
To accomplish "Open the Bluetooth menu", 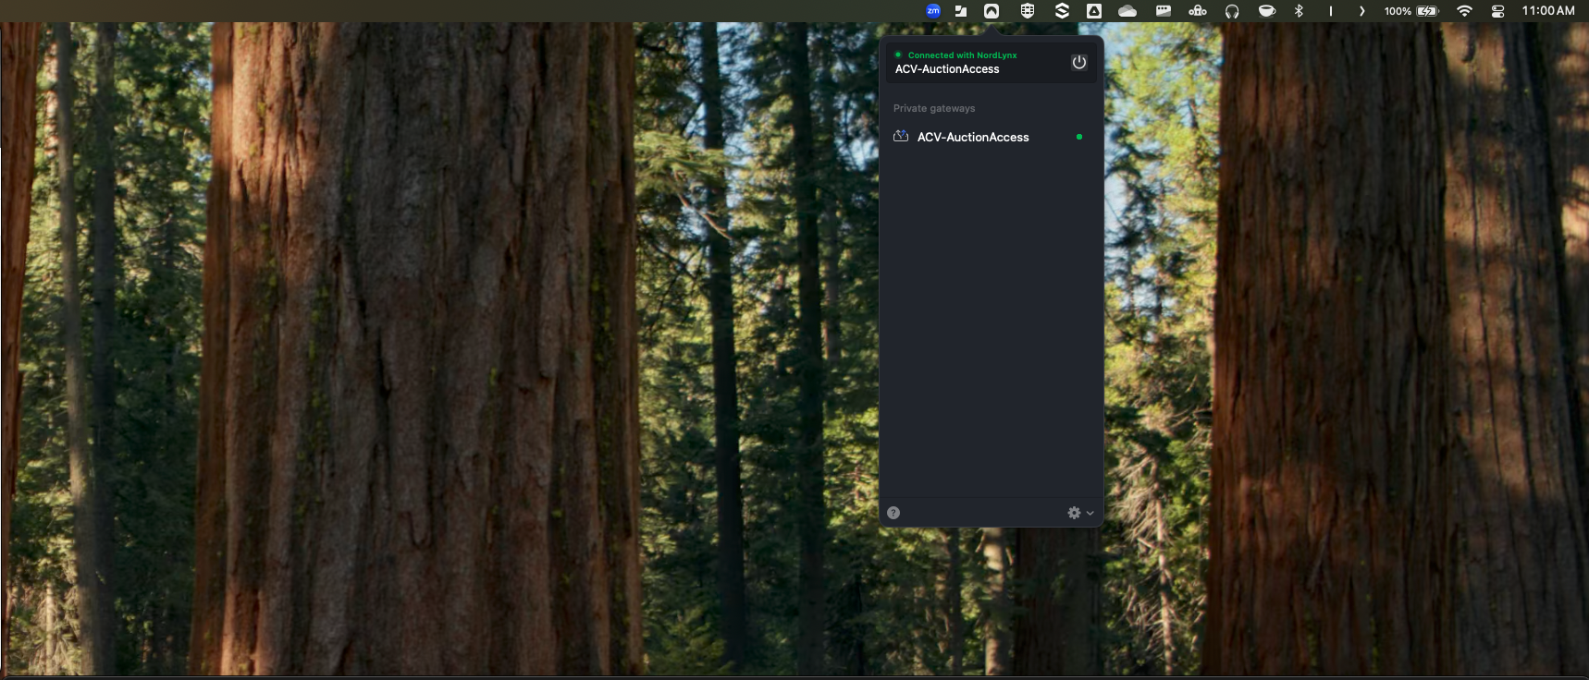I will [x=1299, y=11].
